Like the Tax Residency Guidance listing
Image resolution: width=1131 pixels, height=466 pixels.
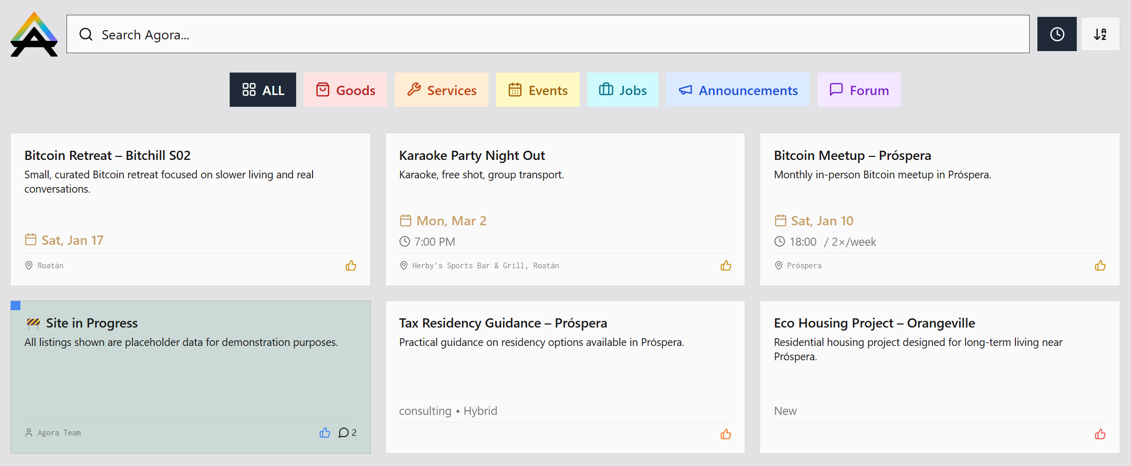click(725, 434)
